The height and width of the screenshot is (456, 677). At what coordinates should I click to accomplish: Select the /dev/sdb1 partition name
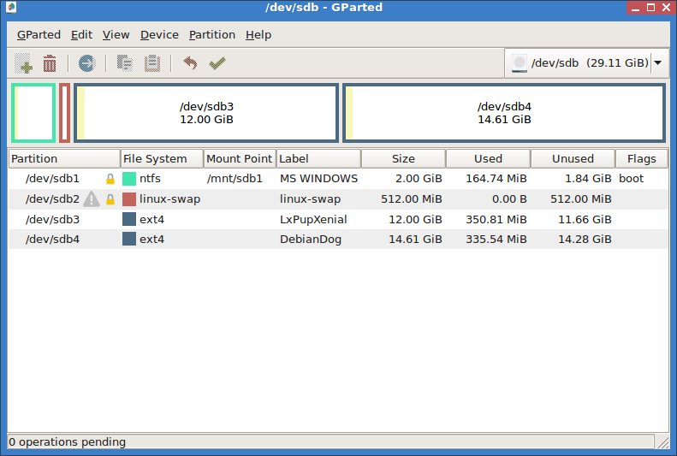coord(52,179)
